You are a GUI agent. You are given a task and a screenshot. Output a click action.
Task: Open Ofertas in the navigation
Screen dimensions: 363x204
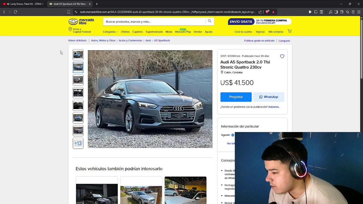125,32
